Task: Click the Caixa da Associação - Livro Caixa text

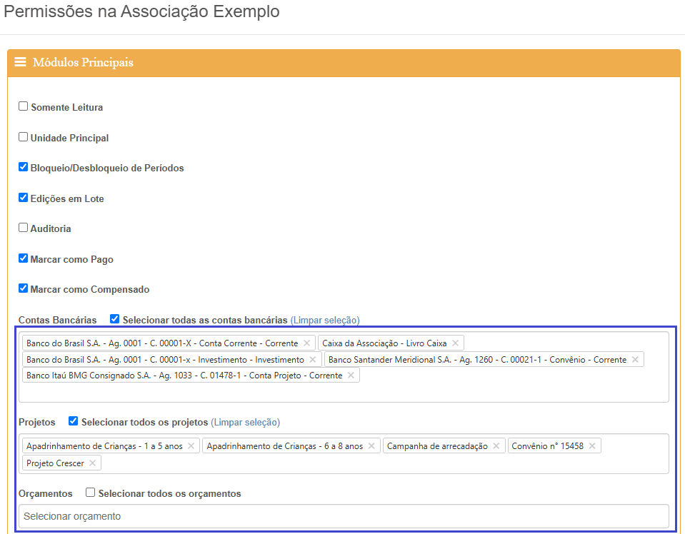Action: click(x=384, y=343)
